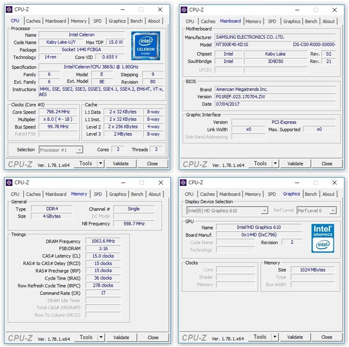Click Tools button in the Graphics window
The height and width of the screenshot is (347, 349).
click(x=260, y=337)
